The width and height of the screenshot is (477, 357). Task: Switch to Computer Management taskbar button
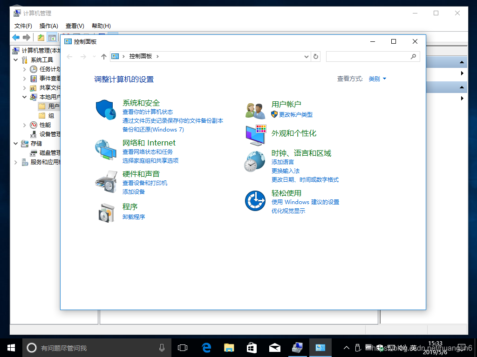pyautogui.click(x=297, y=348)
